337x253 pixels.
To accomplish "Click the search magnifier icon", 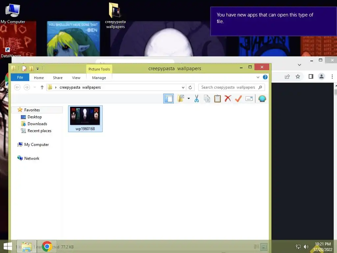I will 260,87.
